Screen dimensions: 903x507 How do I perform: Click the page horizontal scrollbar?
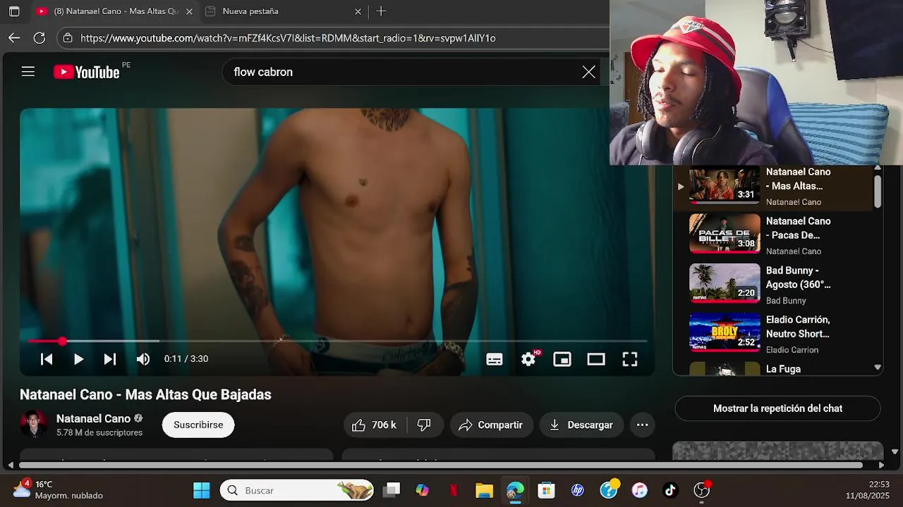pos(441,465)
